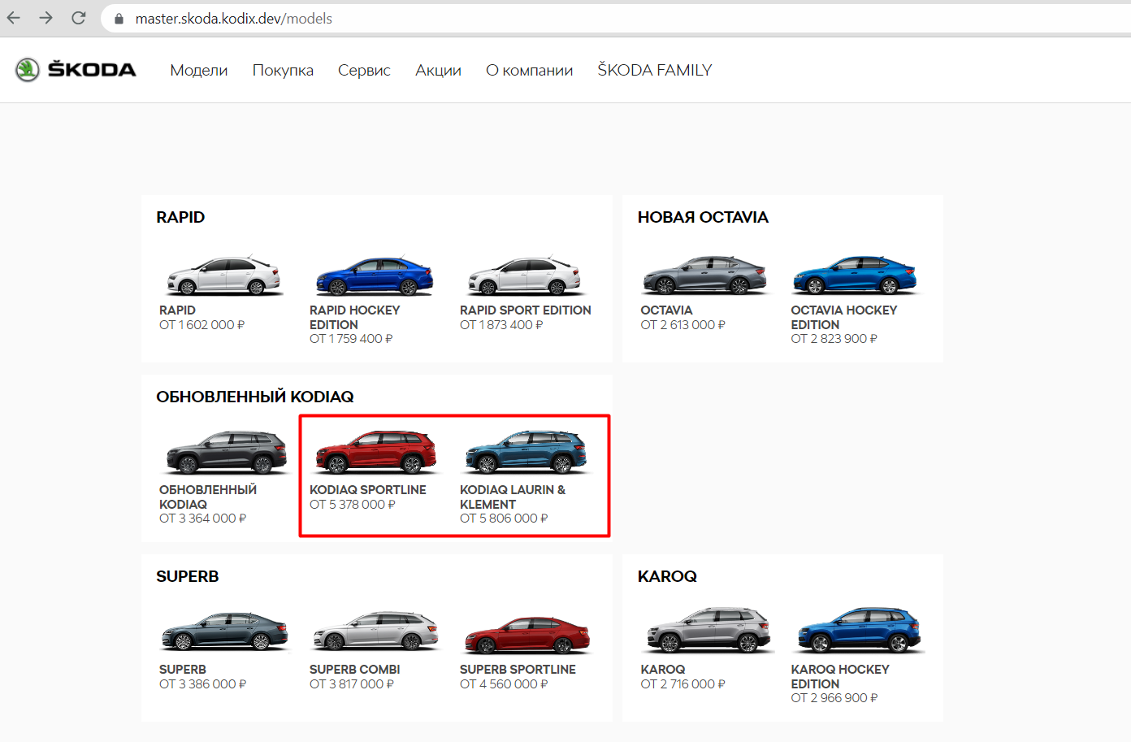Reload the page with refresh icon
The width and height of the screenshot is (1131, 742).
click(x=79, y=18)
